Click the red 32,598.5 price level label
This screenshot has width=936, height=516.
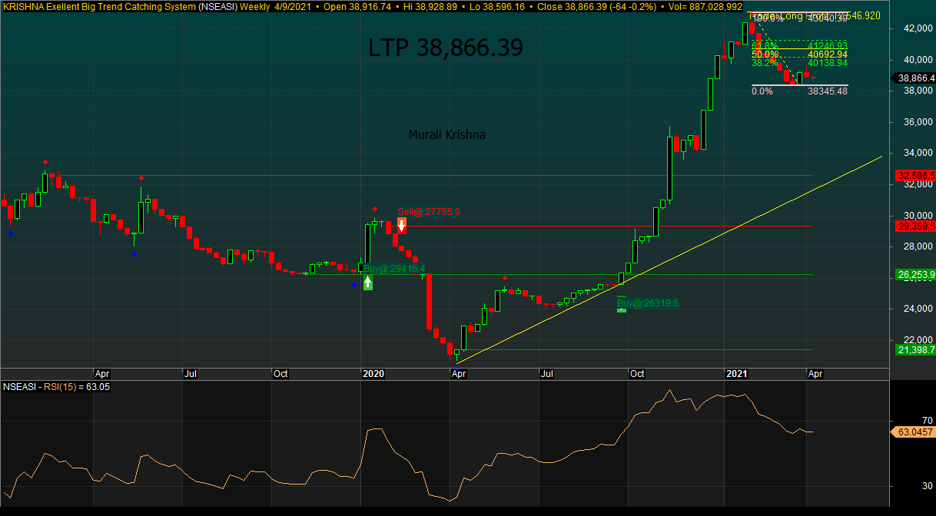point(915,176)
